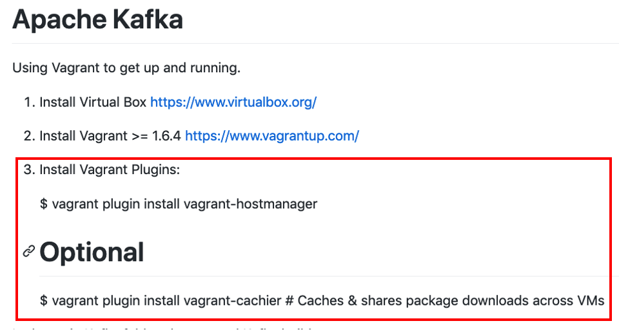
Task: Click the 'Install Vagrant Plugins:' step text
Action: pyautogui.click(x=110, y=170)
